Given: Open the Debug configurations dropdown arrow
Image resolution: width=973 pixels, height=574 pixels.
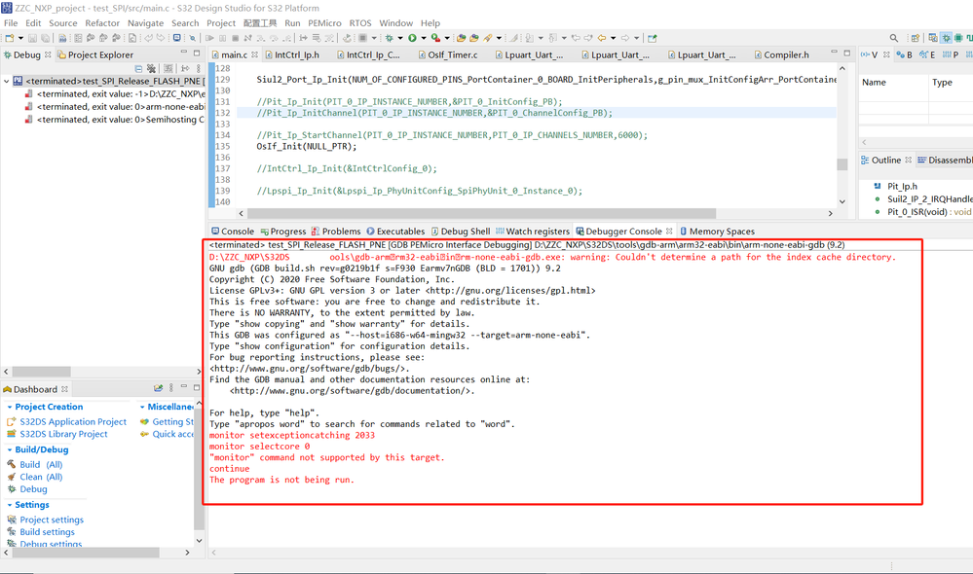Looking at the screenshot, I should tap(400, 38).
